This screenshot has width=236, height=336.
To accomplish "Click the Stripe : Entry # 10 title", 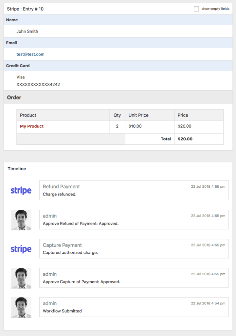I will 25,9.
